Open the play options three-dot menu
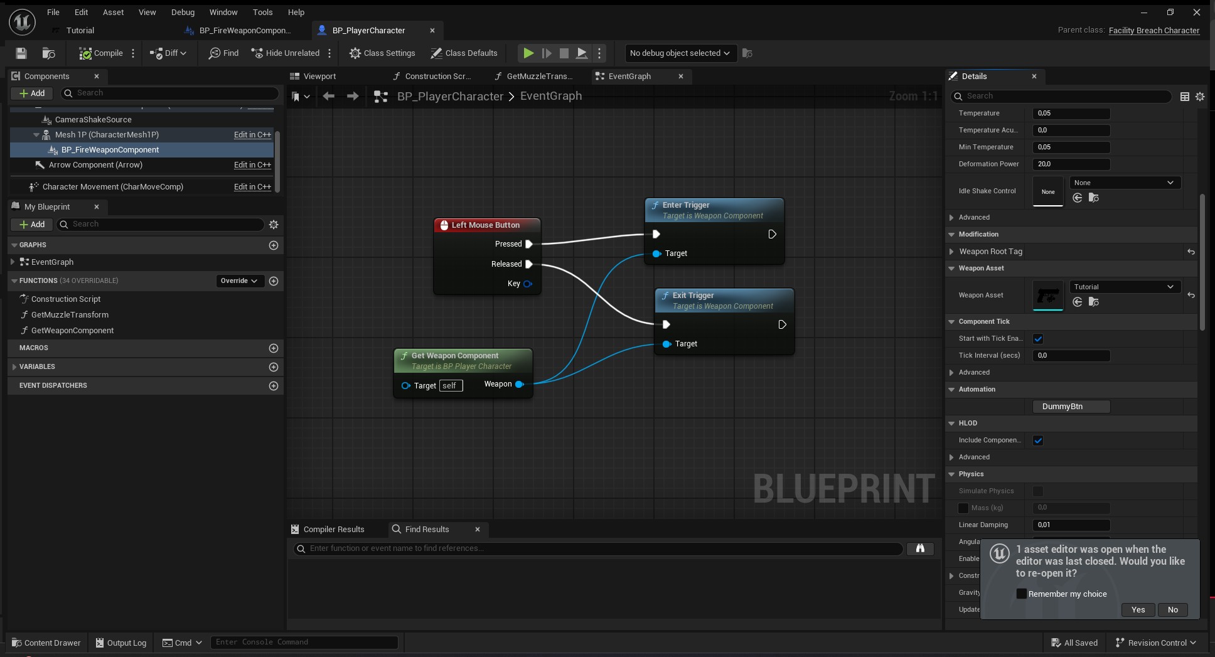This screenshot has width=1215, height=657. (599, 53)
